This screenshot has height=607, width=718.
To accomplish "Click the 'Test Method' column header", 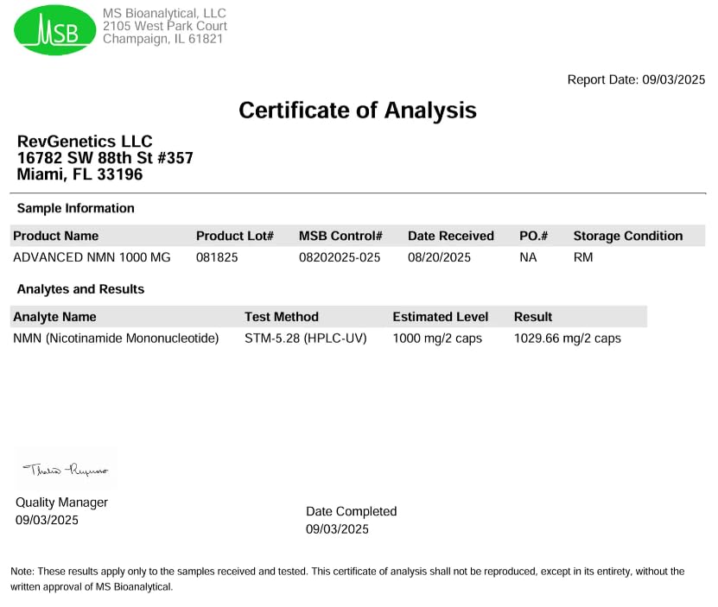I will 282,317.
